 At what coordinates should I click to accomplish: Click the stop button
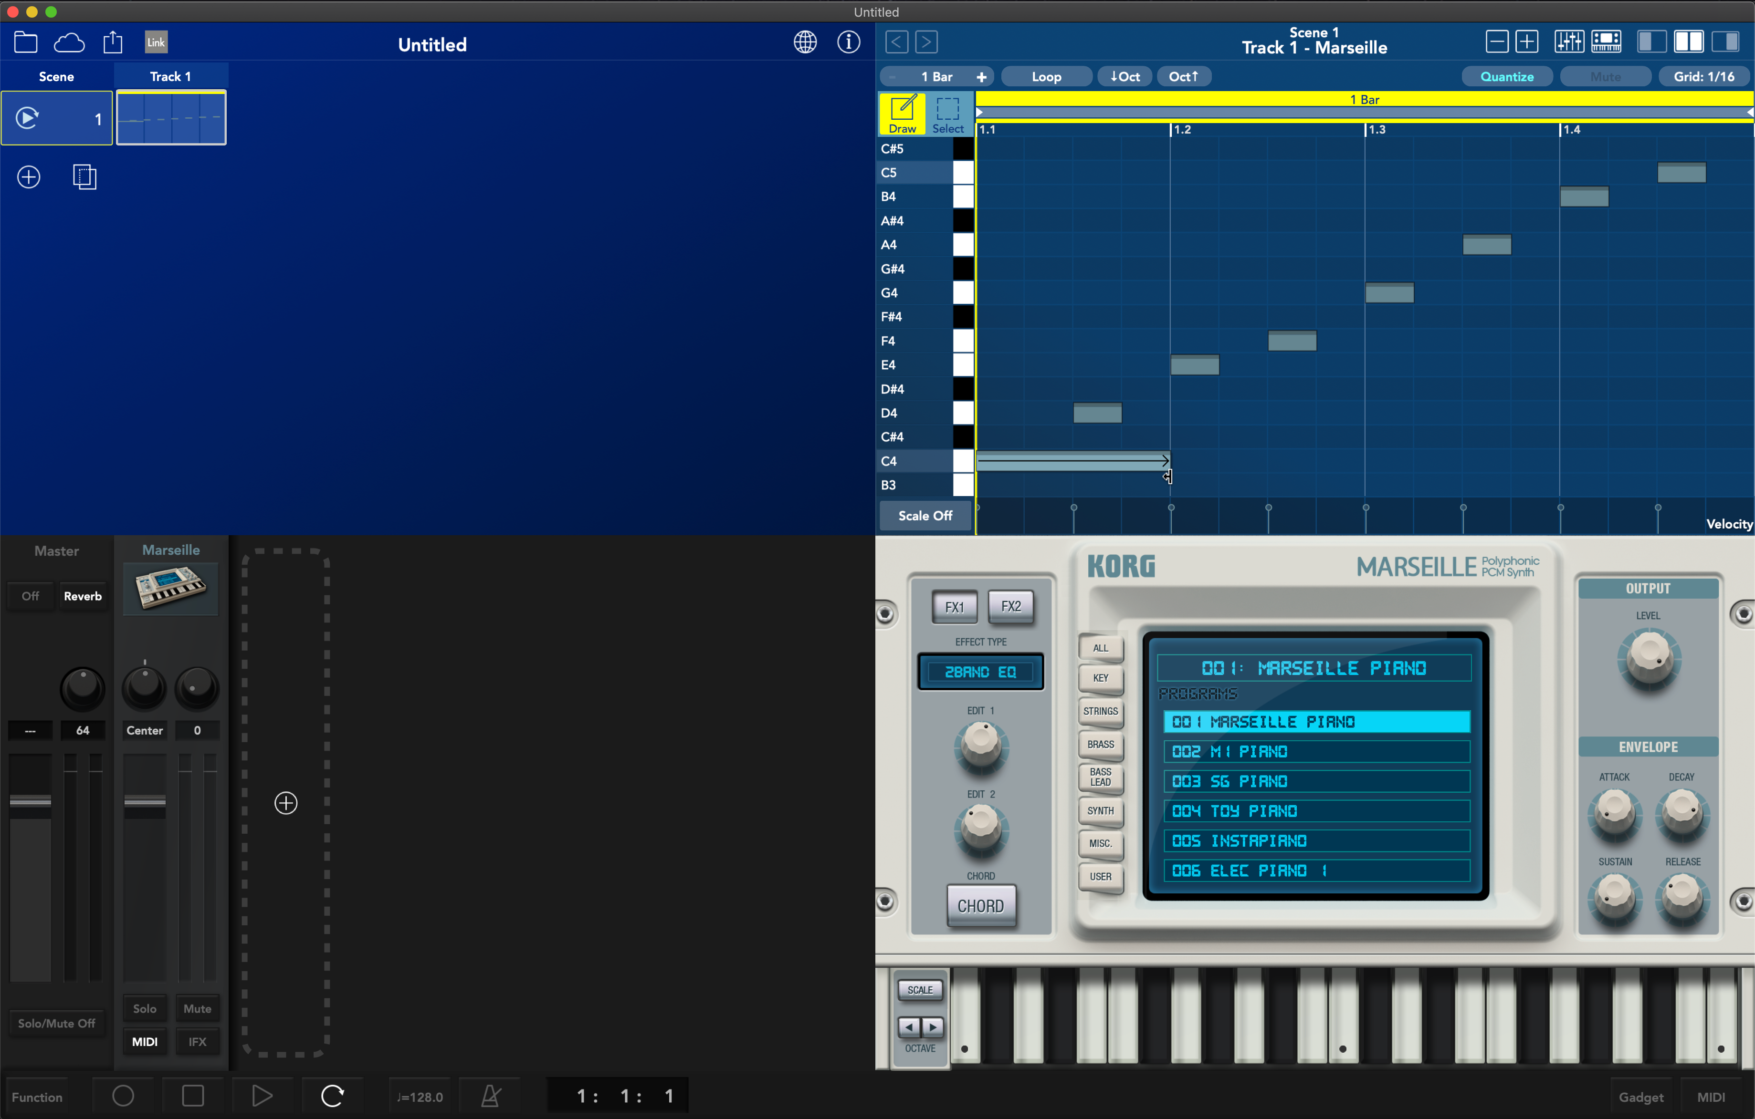192,1095
